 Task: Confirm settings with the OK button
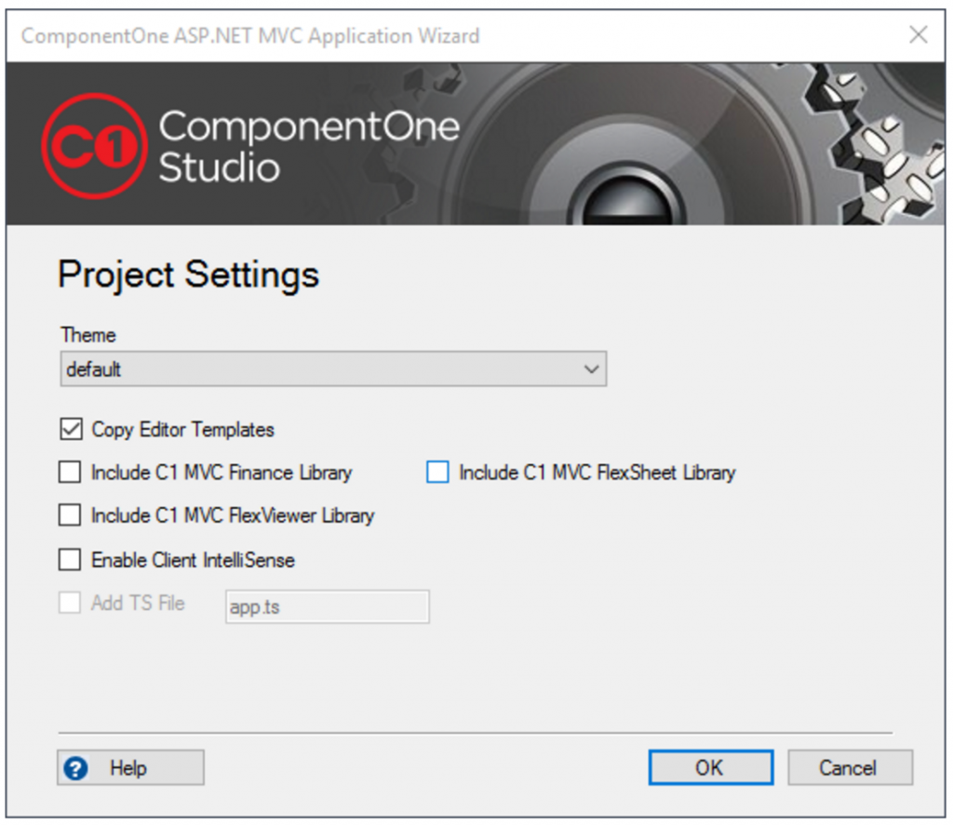(x=710, y=767)
